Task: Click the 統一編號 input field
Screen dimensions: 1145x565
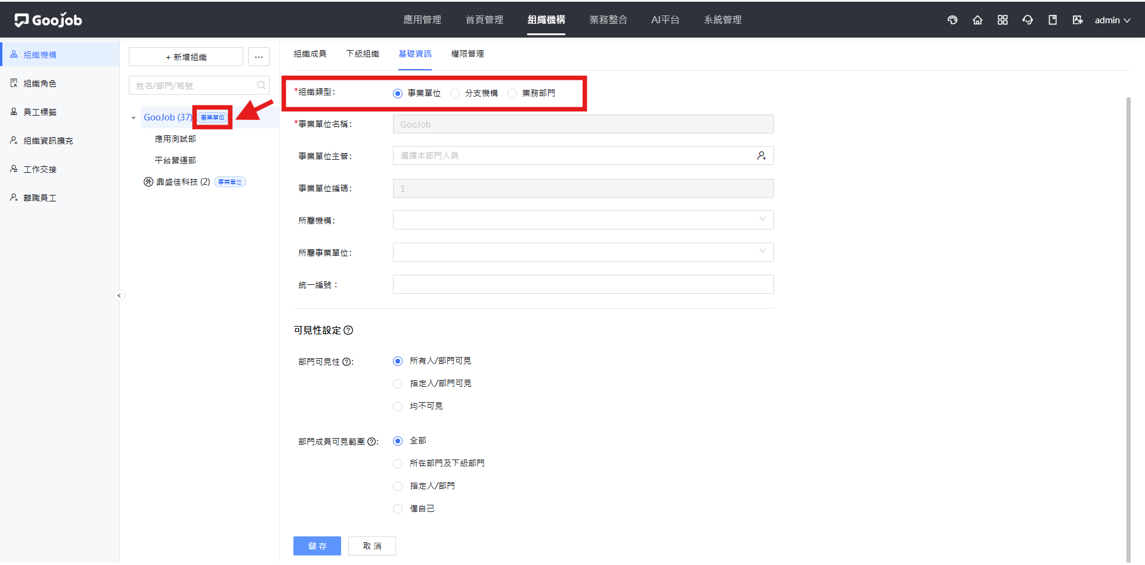Action: point(583,284)
